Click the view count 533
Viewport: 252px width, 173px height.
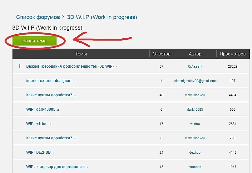click(233, 109)
